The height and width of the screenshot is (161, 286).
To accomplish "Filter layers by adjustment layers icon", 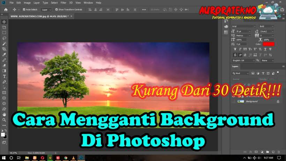I will point(258,73).
